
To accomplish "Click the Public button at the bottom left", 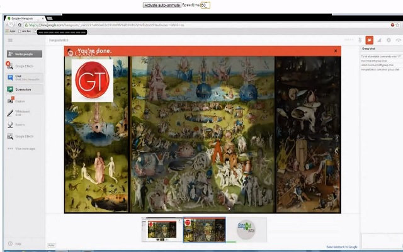I will point(51,245).
